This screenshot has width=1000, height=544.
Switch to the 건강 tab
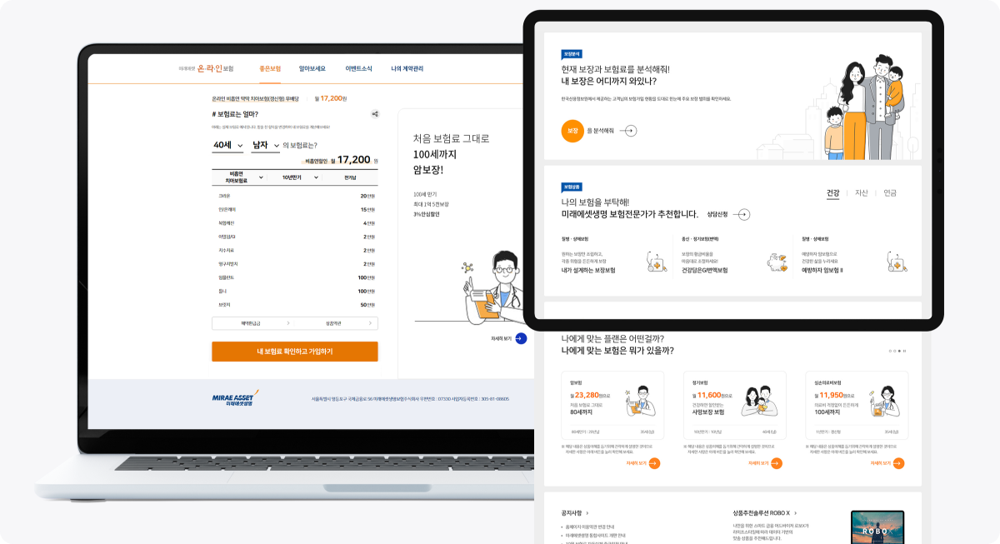pyautogui.click(x=832, y=192)
